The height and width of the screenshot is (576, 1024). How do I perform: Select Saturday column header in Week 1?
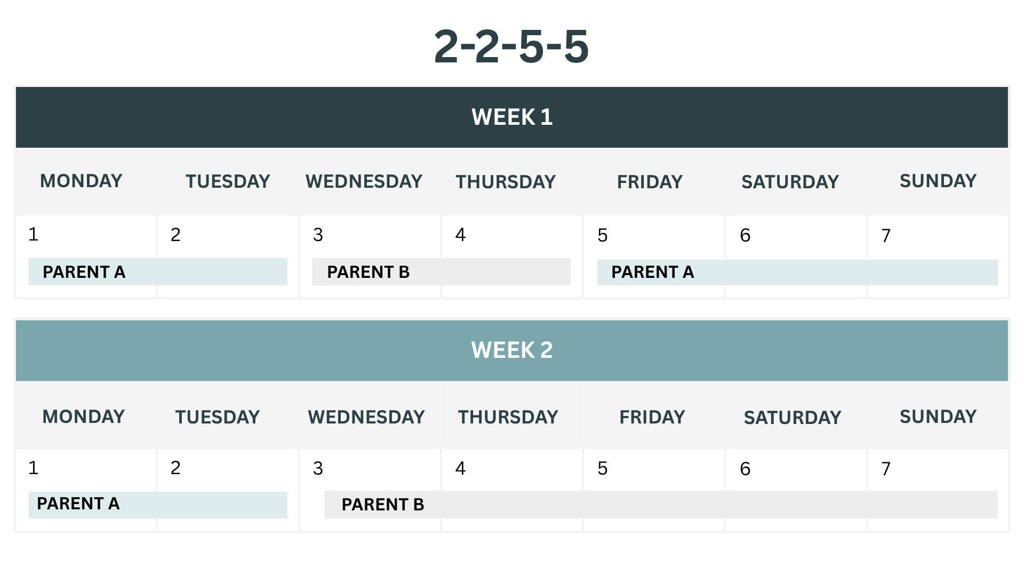click(790, 182)
